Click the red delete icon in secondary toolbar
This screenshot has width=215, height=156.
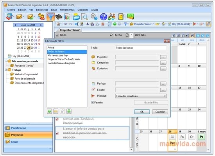tap(103, 24)
